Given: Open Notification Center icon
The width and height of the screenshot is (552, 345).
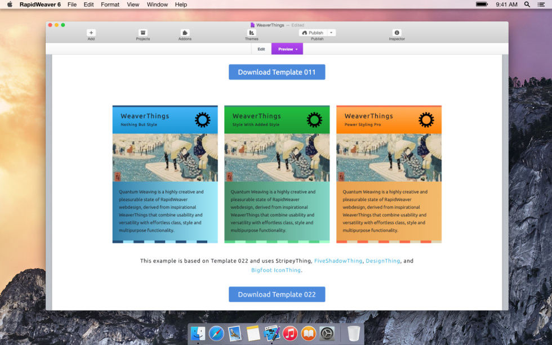Looking at the screenshot, I should [541, 4].
